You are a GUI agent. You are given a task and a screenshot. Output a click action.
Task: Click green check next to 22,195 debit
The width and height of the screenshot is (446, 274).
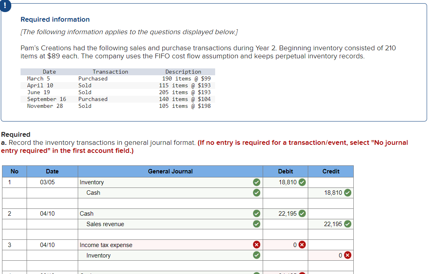(x=302, y=214)
